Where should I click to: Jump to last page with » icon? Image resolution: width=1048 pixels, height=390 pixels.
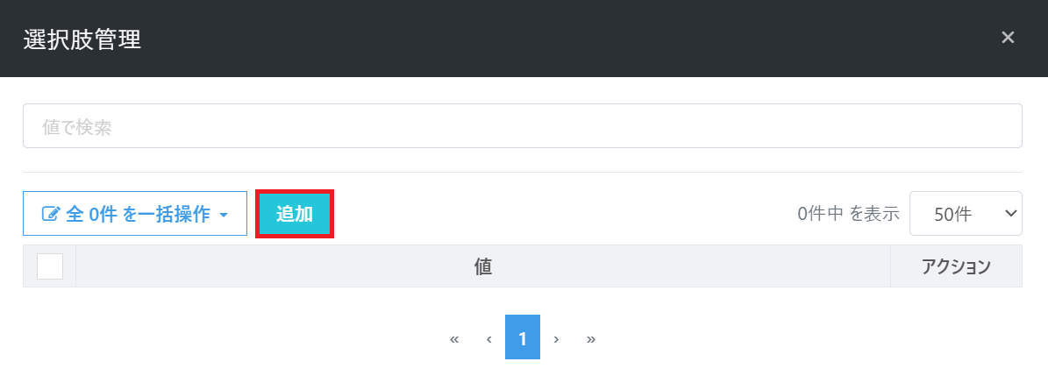591,339
